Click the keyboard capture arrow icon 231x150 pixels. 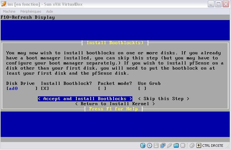199,146
